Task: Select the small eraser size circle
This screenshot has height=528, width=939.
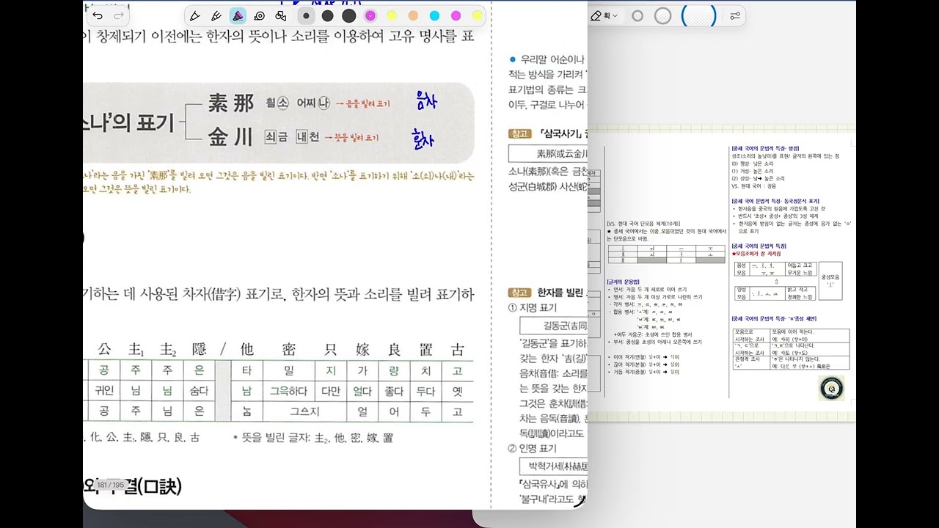Action: (637, 15)
